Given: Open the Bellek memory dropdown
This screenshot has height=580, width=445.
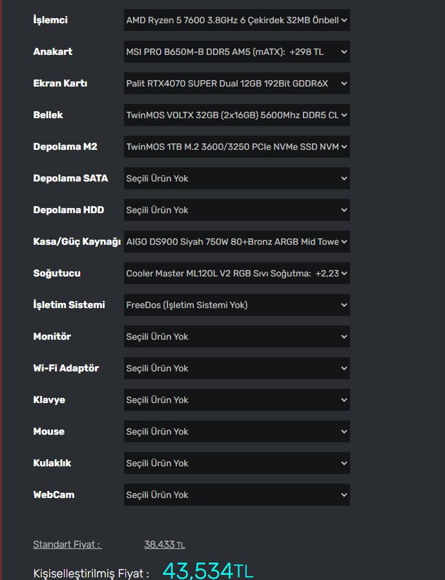Looking at the screenshot, I should pos(236,115).
